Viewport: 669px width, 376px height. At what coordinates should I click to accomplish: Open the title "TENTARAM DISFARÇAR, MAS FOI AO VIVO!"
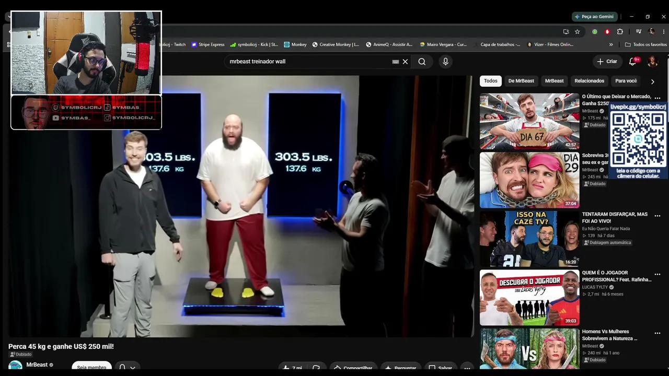pyautogui.click(x=615, y=218)
